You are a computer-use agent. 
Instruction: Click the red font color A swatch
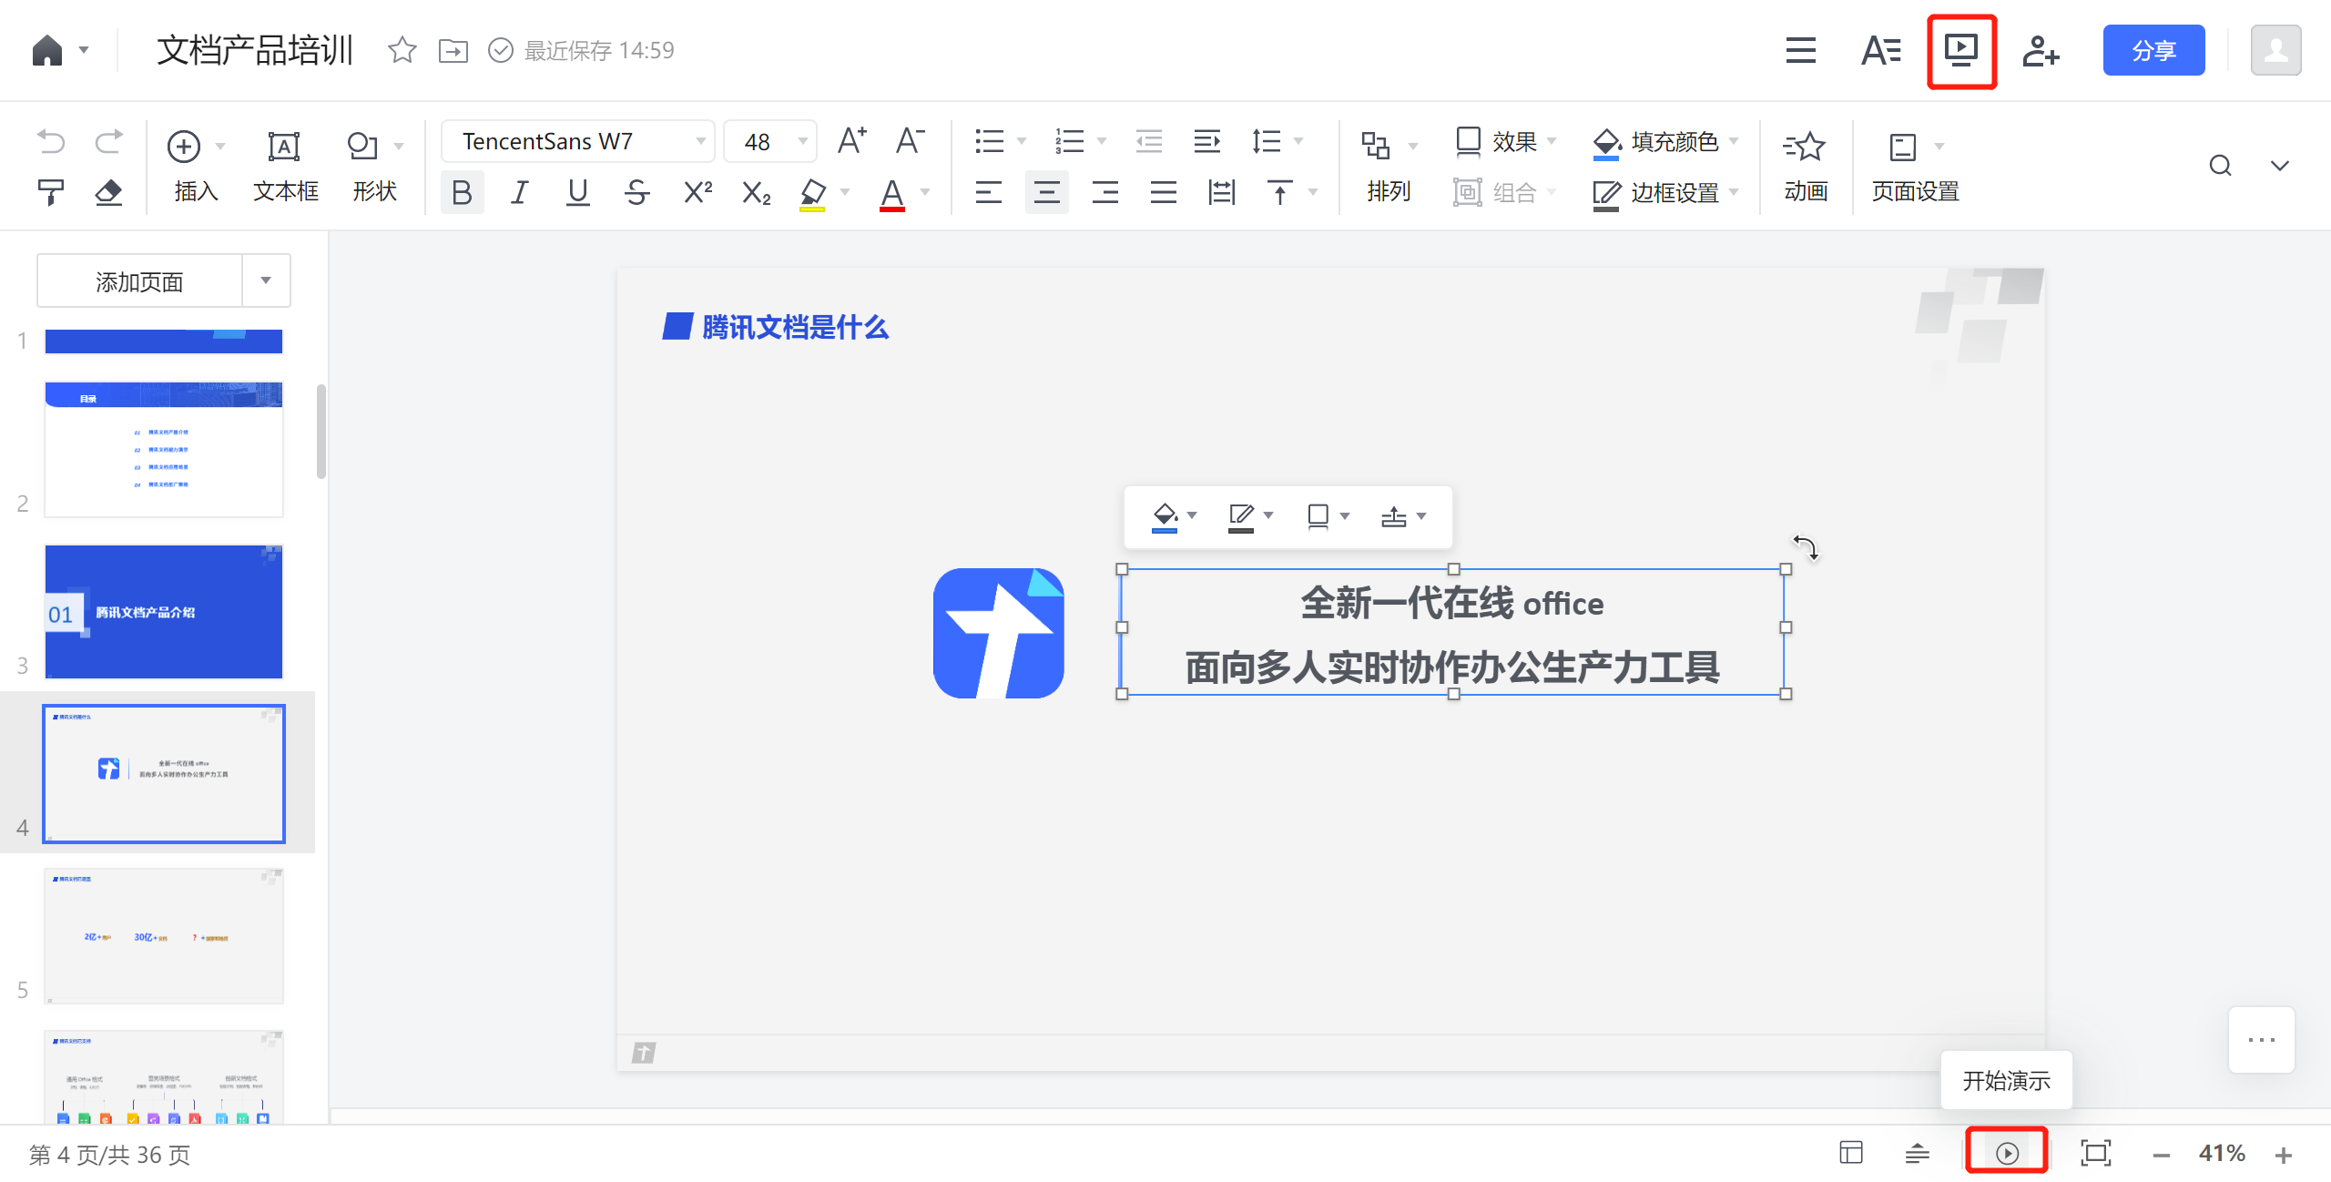(892, 192)
